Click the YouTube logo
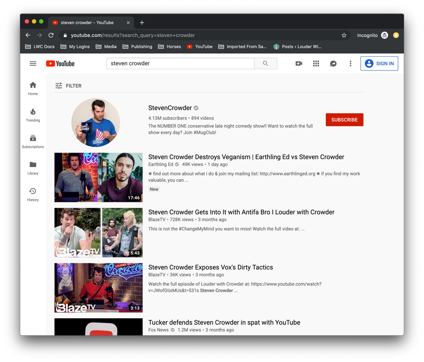 point(60,64)
